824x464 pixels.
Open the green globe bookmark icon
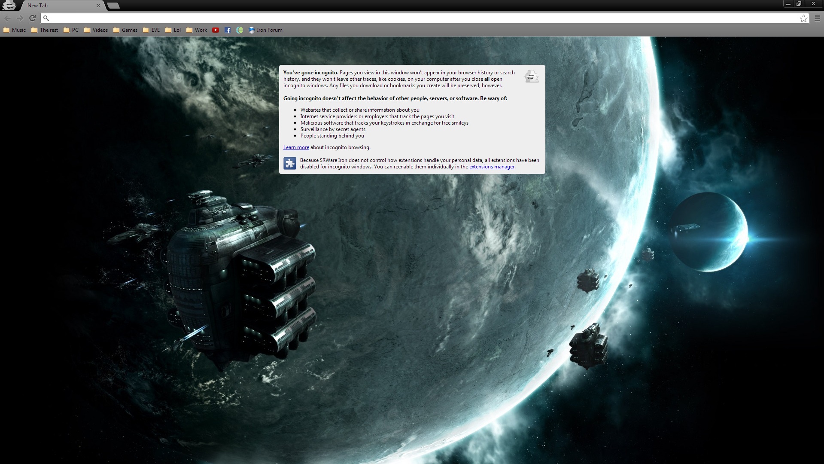(240, 30)
